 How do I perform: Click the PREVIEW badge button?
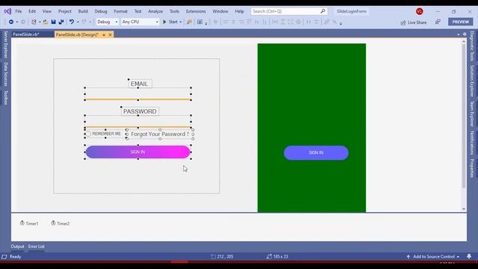pos(460,22)
